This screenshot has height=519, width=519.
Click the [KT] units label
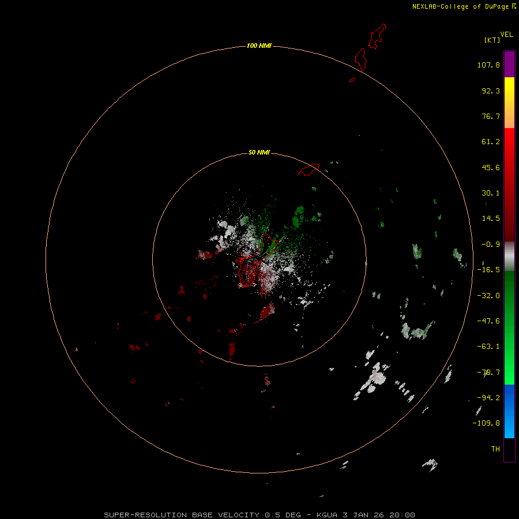click(x=492, y=40)
